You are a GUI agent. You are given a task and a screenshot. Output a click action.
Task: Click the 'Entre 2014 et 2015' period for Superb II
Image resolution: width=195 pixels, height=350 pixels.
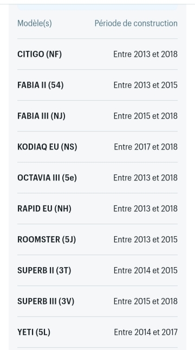[x=146, y=270]
